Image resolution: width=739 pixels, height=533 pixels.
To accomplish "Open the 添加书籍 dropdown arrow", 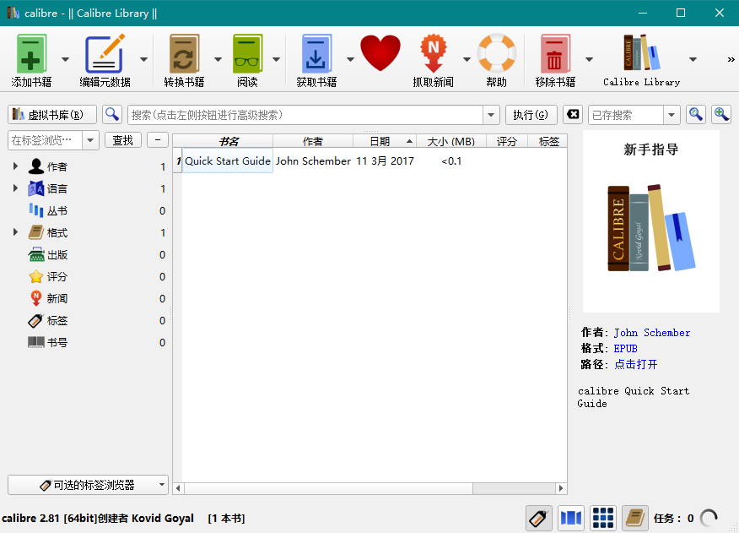I will [65, 59].
